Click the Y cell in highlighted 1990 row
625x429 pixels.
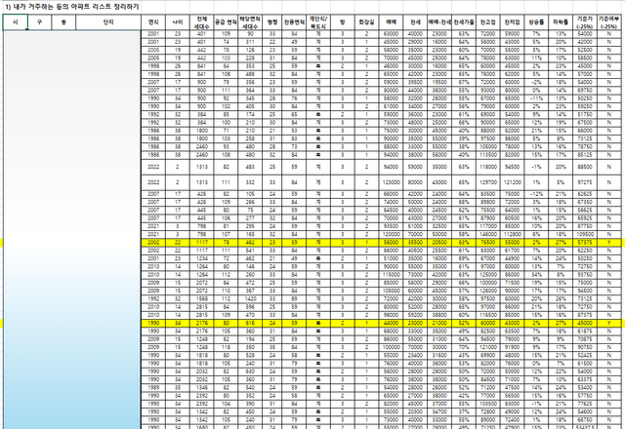[x=609, y=323]
